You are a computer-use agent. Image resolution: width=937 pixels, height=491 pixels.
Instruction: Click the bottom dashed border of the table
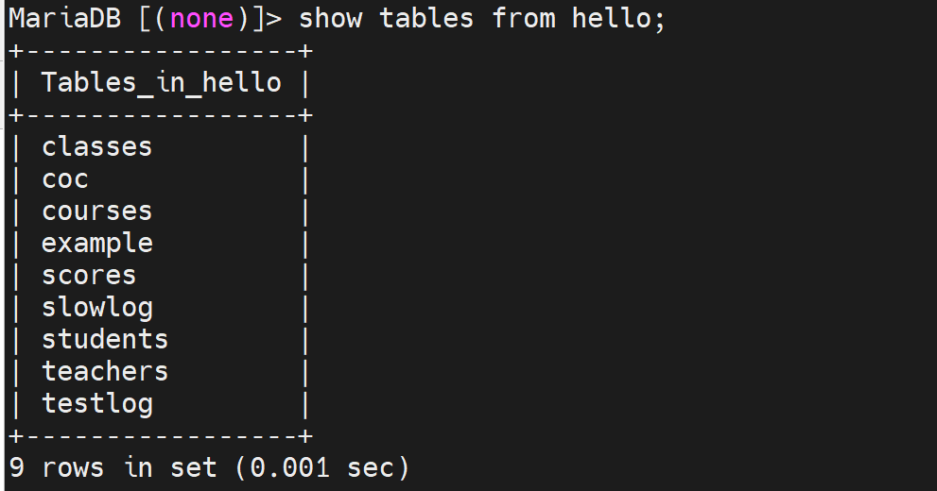(160, 436)
